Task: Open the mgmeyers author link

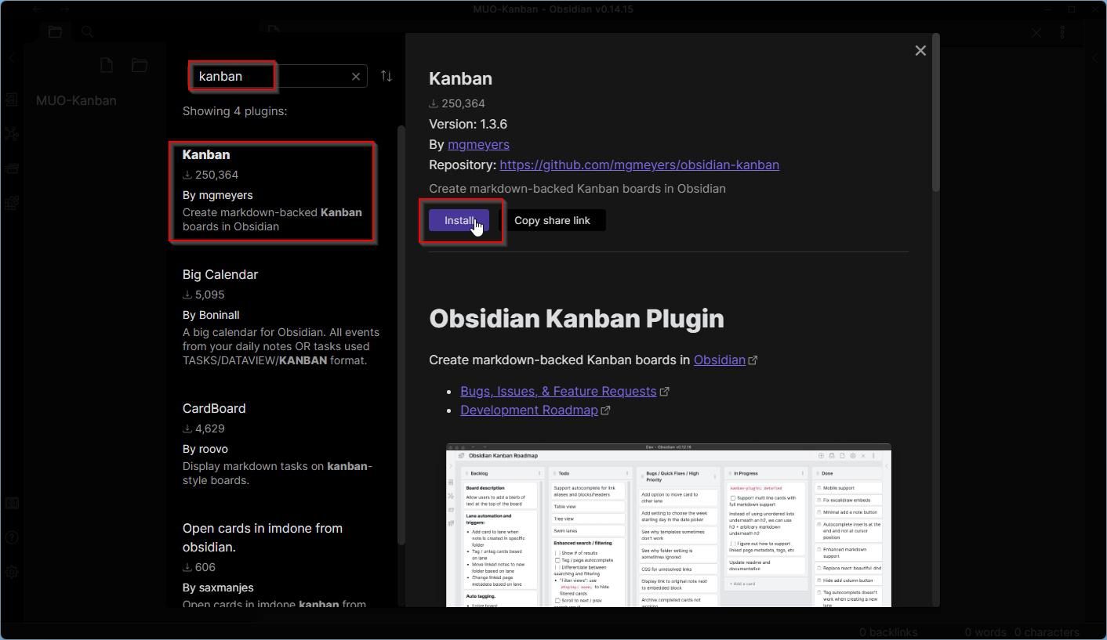Action: click(x=478, y=144)
